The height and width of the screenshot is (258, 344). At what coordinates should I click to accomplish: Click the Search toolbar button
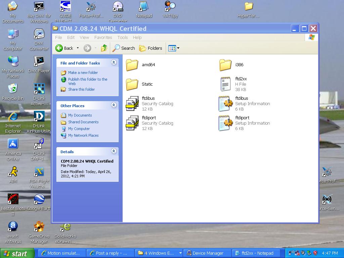[124, 48]
